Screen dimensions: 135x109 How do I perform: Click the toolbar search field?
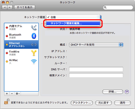[118, 7]
